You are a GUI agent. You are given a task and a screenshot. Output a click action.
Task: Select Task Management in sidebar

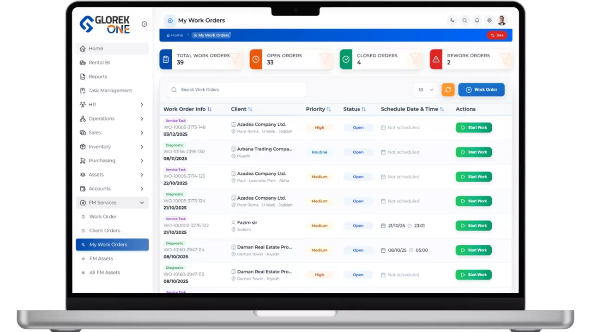pyautogui.click(x=110, y=91)
